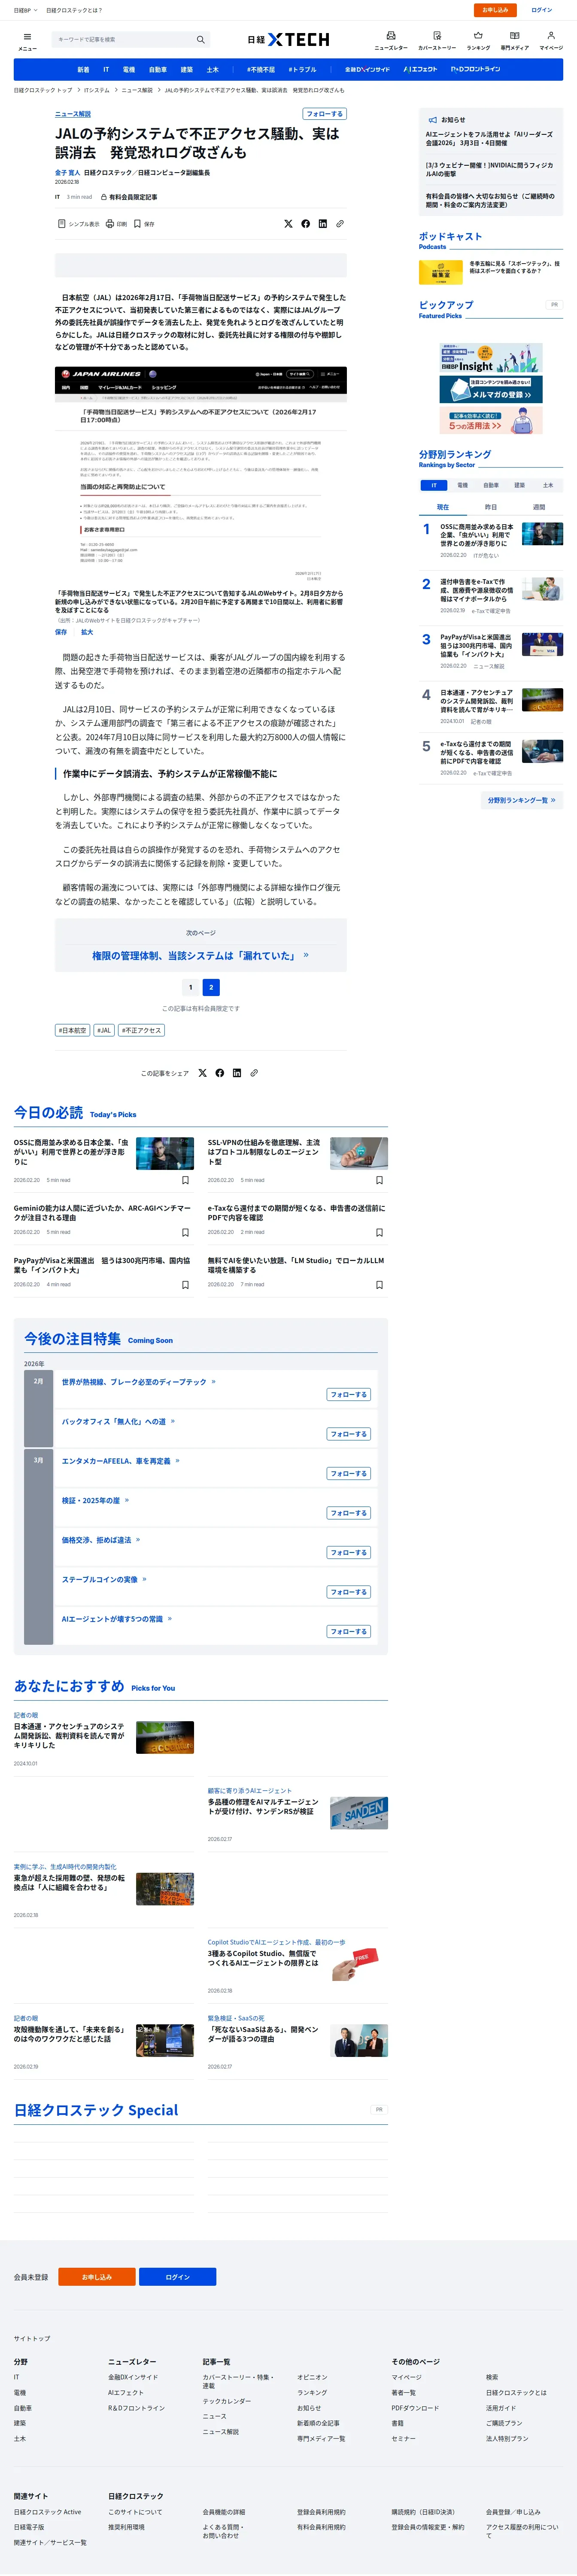The width and height of the screenshot is (577, 2576).
Task: Click link icon beside この記事をシェア
Action: [254, 1073]
